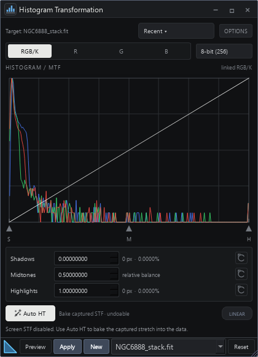Open the 8-bit (256) resolution dropdown

(x=224, y=51)
